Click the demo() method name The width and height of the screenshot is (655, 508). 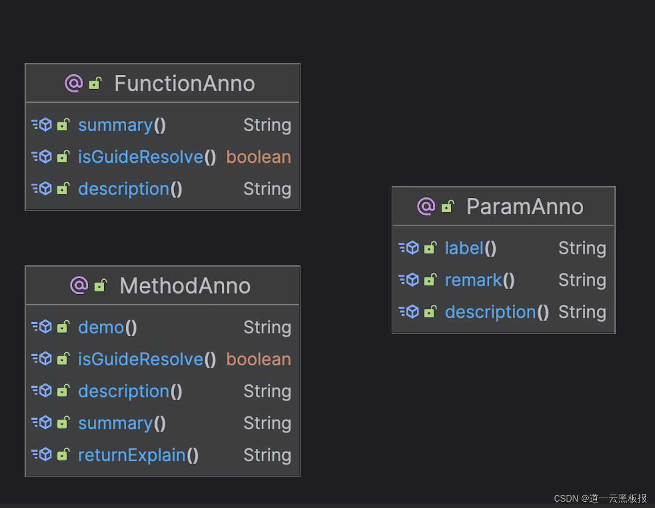pos(107,327)
